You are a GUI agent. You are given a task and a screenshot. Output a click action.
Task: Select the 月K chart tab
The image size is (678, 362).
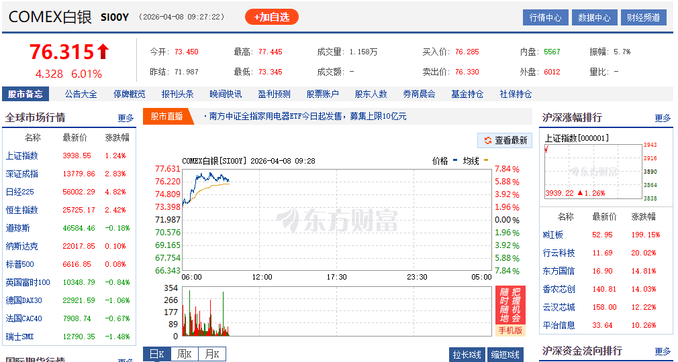click(211, 355)
